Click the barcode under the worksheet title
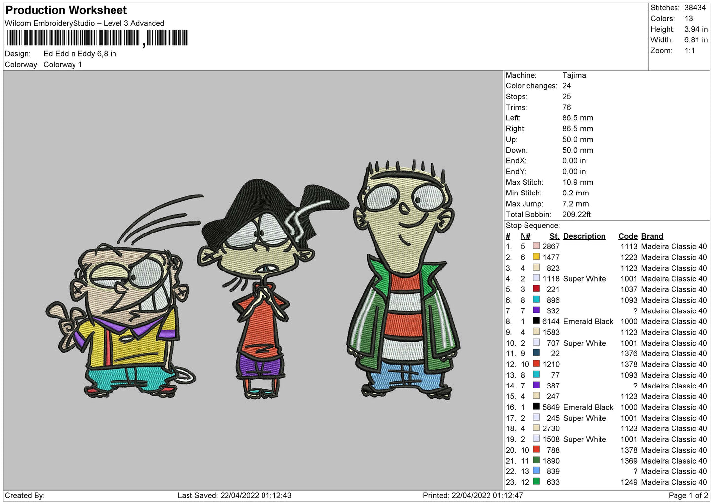 tap(97, 38)
